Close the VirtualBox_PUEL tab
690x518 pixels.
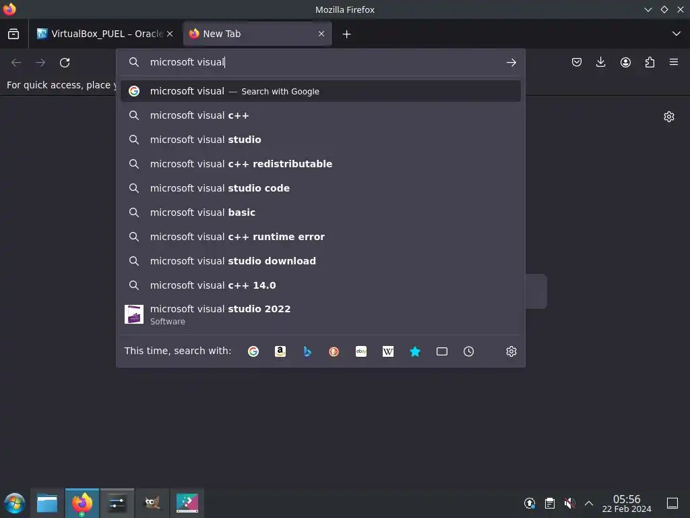tap(170, 34)
